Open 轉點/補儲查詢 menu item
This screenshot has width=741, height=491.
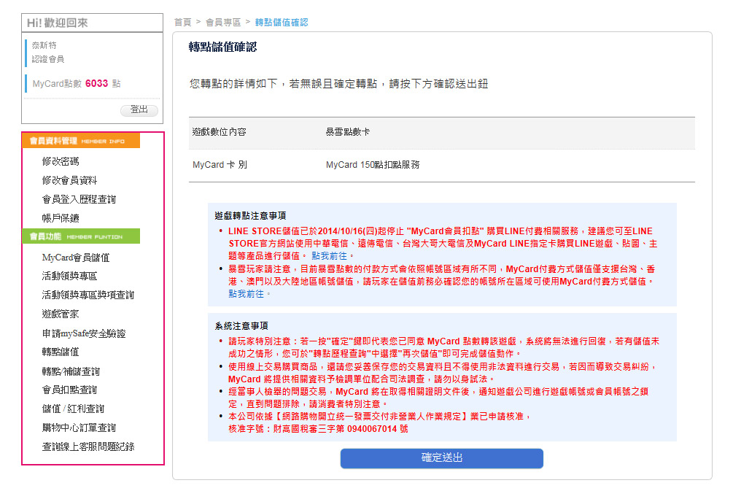(x=71, y=371)
